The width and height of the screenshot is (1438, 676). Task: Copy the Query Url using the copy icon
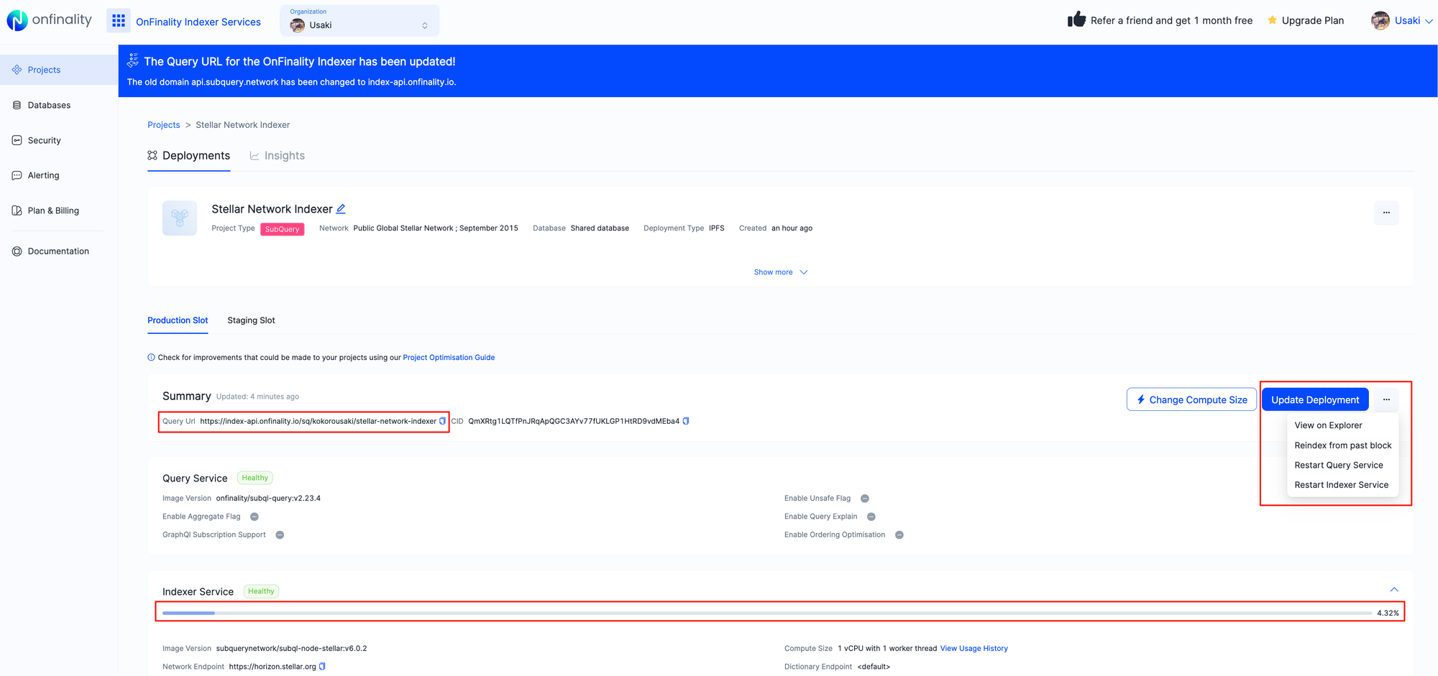442,422
